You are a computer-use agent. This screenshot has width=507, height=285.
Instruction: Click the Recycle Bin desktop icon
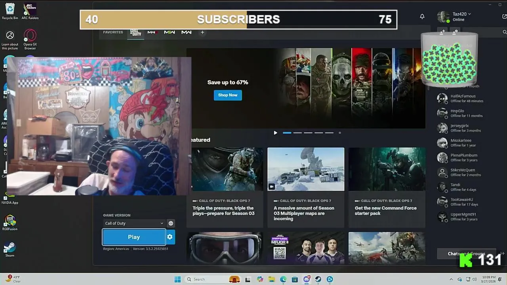10,11
